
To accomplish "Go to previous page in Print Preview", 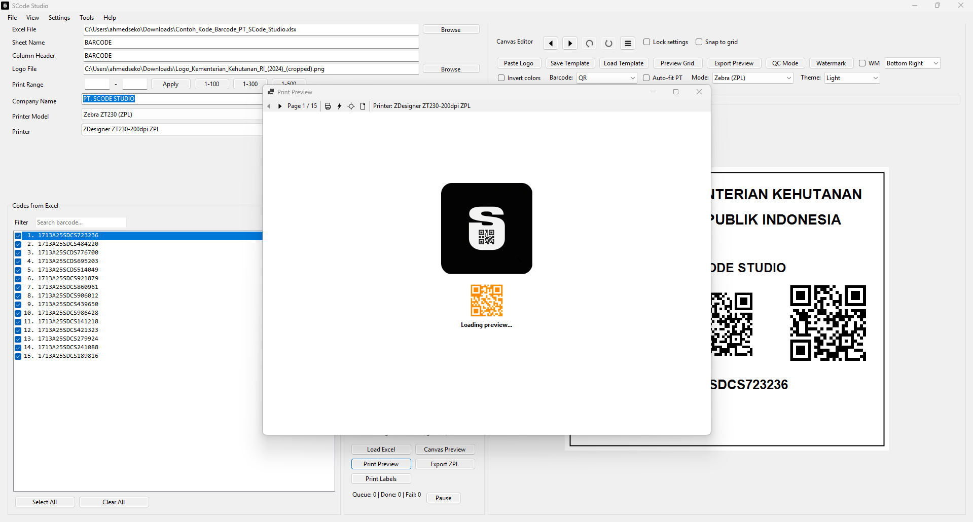I will (x=269, y=106).
